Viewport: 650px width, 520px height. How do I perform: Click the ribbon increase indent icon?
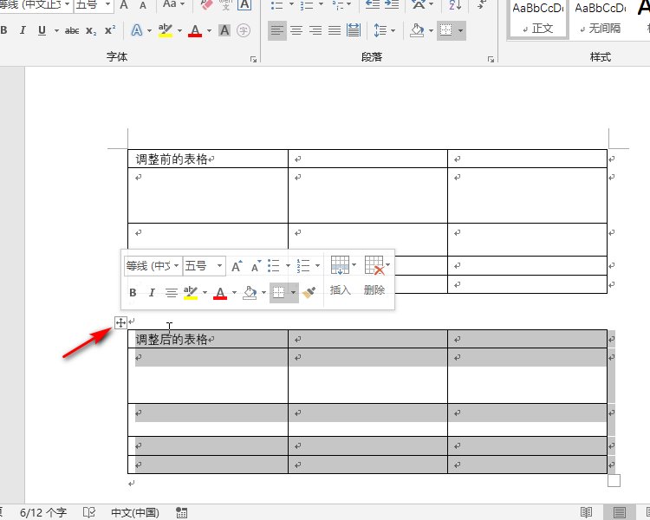coord(392,5)
